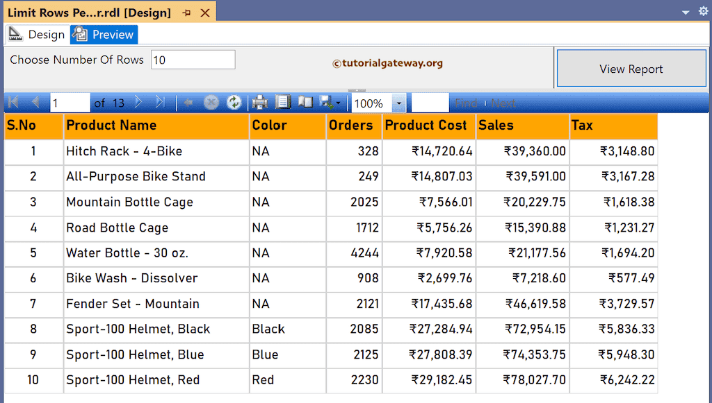Open the Page Setup dialog

(305, 102)
